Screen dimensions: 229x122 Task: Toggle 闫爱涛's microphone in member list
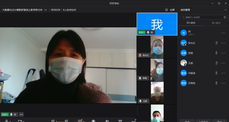click(x=217, y=73)
